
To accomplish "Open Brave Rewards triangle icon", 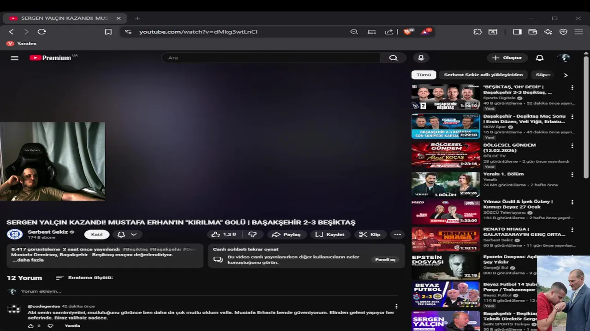I will [x=425, y=32].
